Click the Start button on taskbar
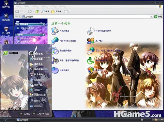The height and width of the screenshot is (122, 164). [6, 120]
